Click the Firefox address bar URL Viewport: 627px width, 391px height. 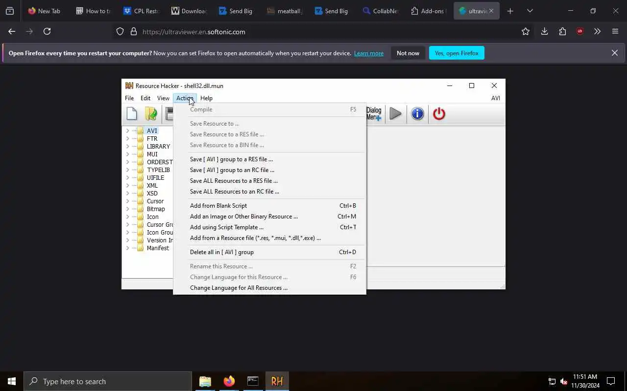(194, 32)
